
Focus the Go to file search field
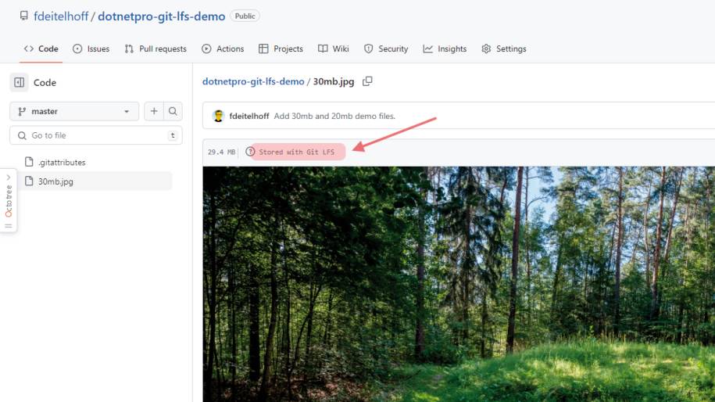tap(96, 135)
